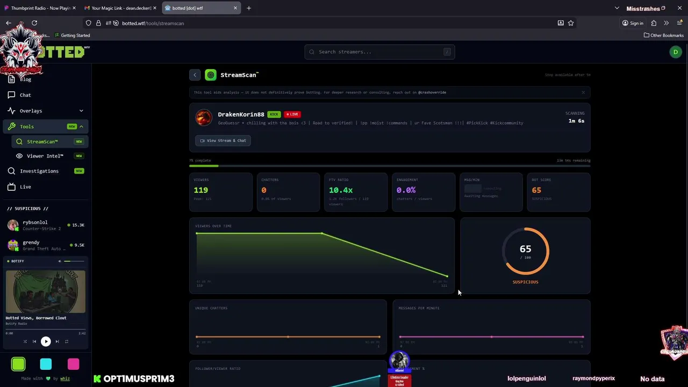The height and width of the screenshot is (387, 688).
Task: Collapse the Tools menu chevron
Action: (81, 126)
